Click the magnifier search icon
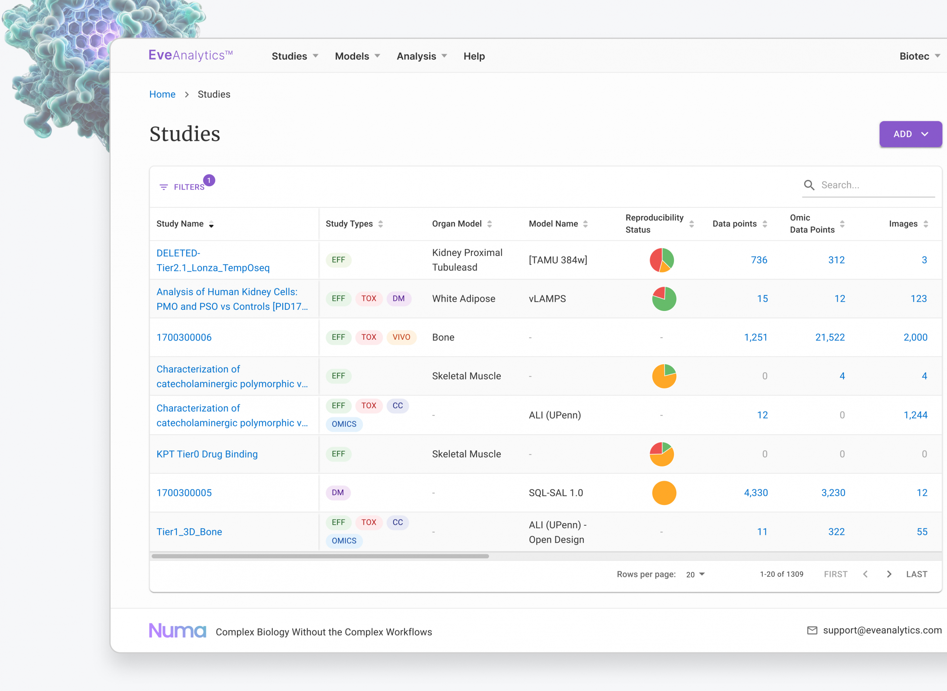947x691 pixels. (809, 185)
